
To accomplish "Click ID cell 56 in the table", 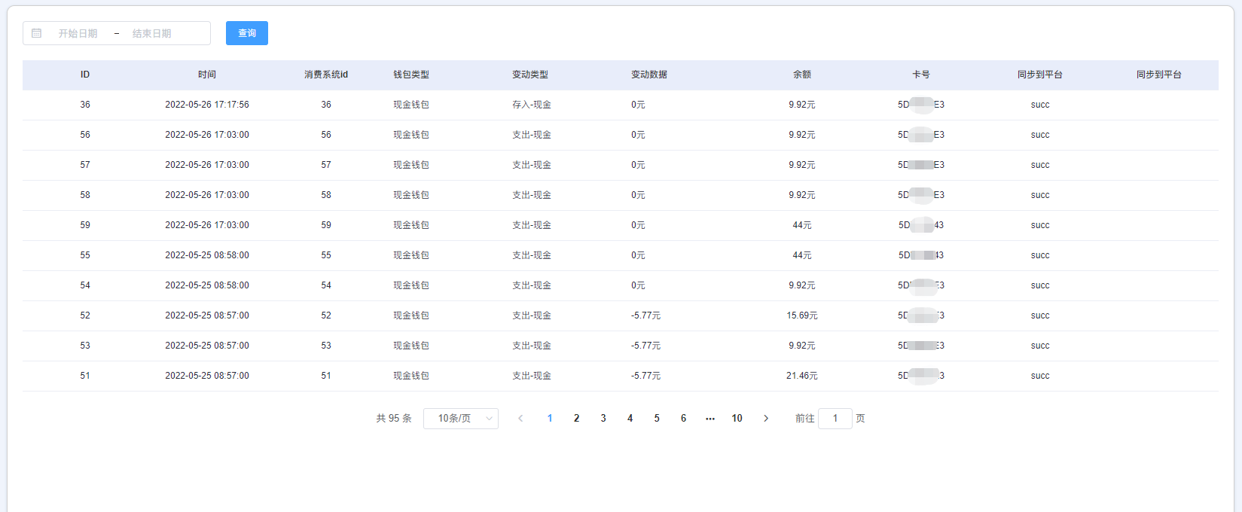I will click(85, 135).
